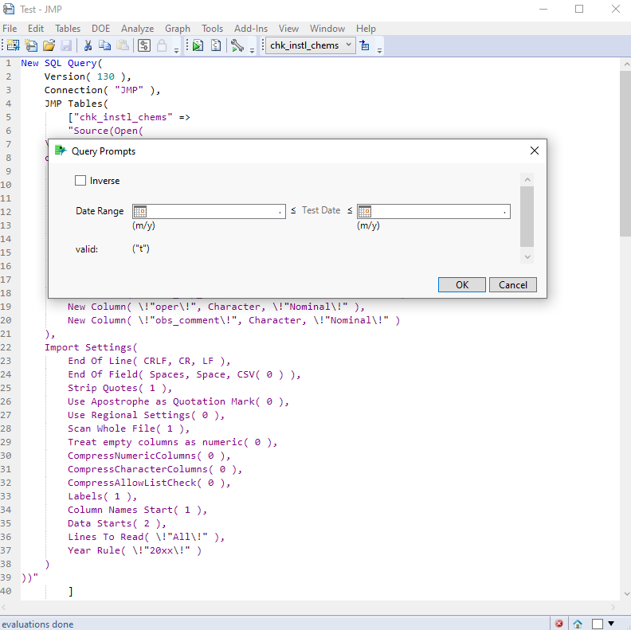The image size is (631, 630).
Task: Open calendar picker for end date
Action: click(365, 211)
